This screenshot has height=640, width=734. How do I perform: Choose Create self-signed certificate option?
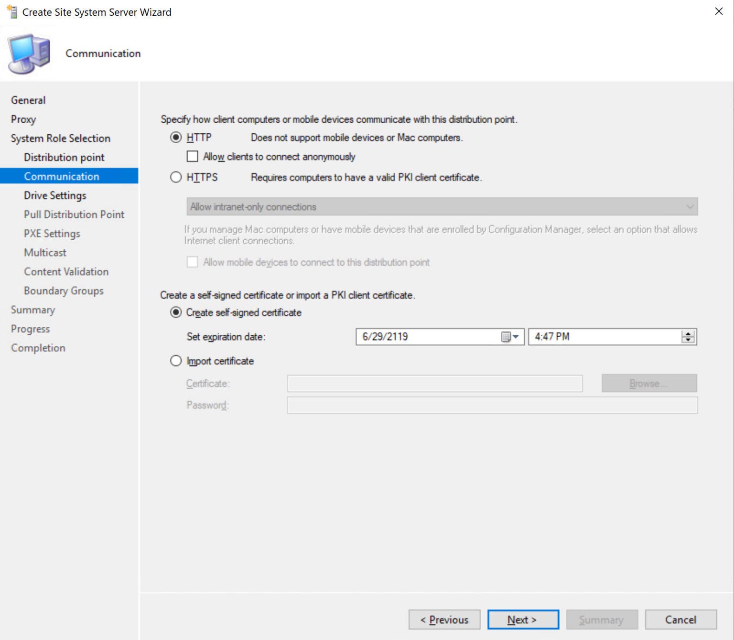[176, 312]
